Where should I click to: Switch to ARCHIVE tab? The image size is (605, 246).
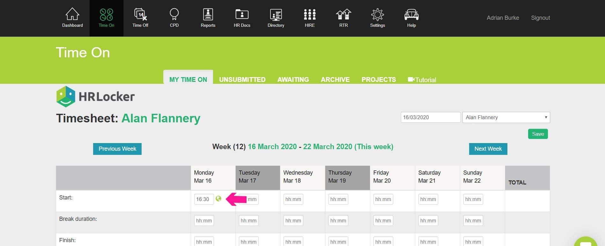pyautogui.click(x=335, y=80)
